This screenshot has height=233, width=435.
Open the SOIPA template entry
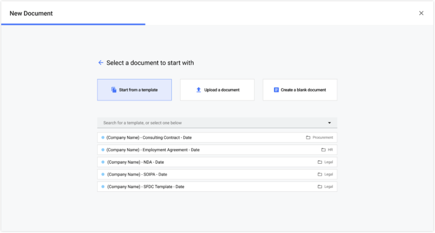click(137, 174)
